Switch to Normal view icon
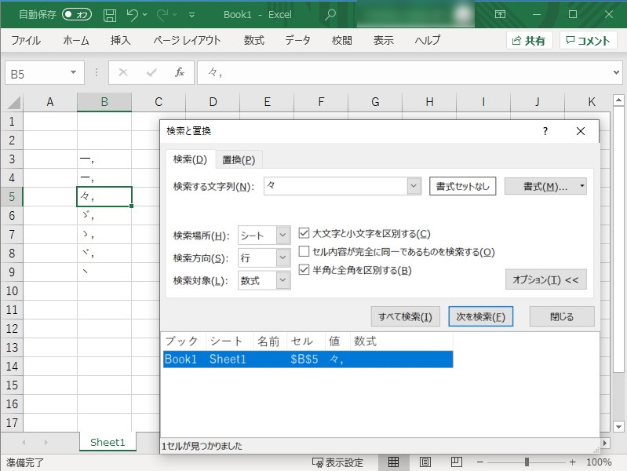This screenshot has height=471, width=627. click(393, 462)
